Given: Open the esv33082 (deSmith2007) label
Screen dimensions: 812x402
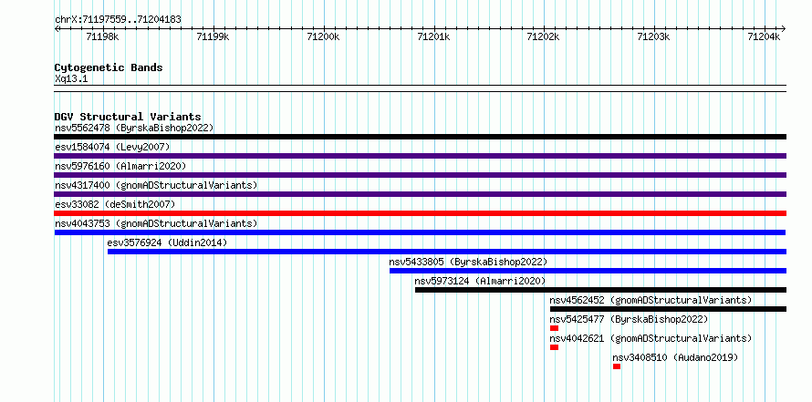Looking at the screenshot, I should 115,204.
